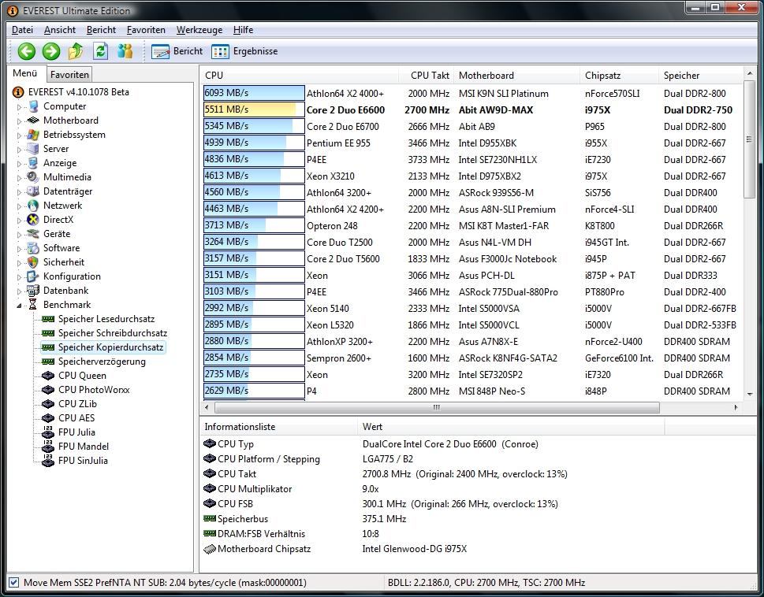
Task: Select the Sicherheit shield icon
Action: (x=33, y=261)
